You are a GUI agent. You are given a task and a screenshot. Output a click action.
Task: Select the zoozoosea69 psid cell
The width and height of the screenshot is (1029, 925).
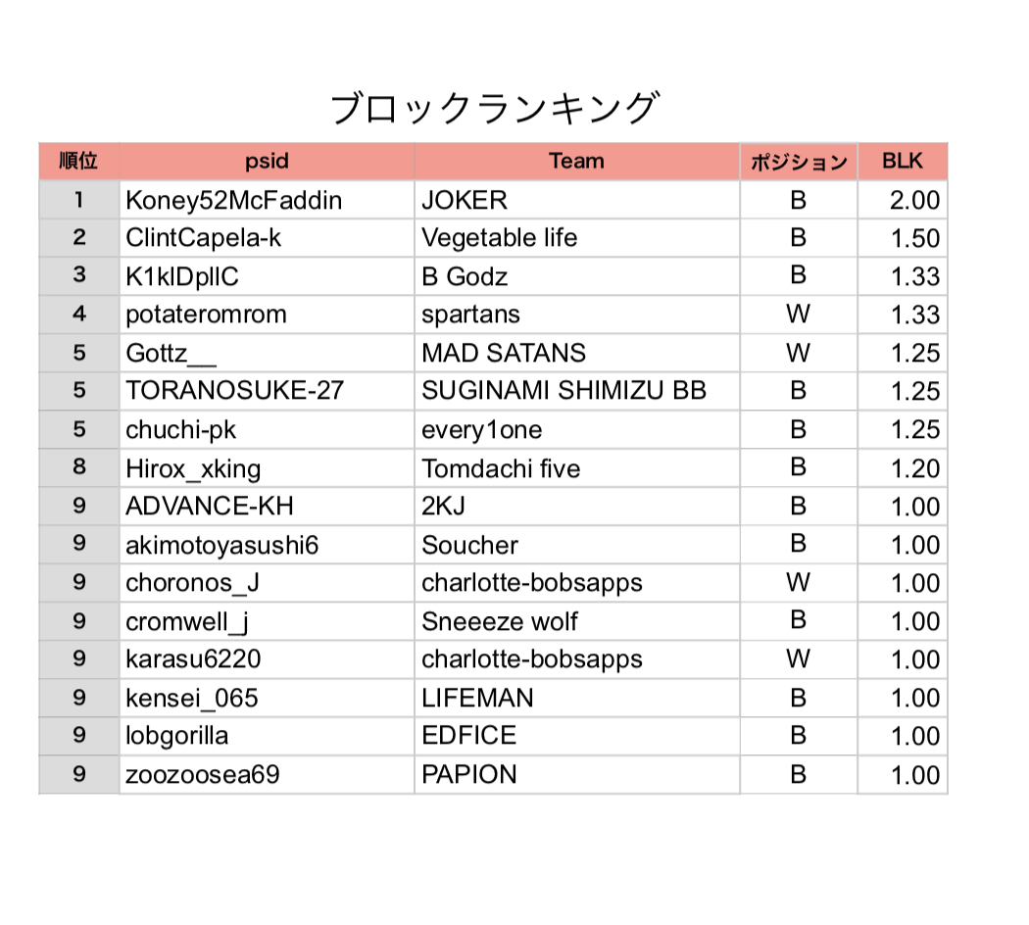tap(203, 774)
